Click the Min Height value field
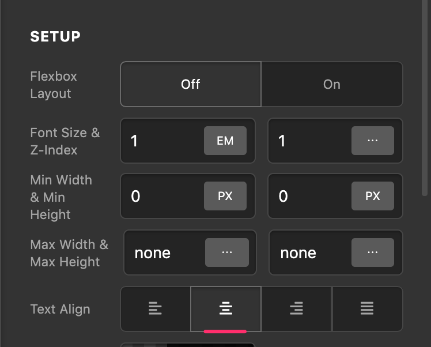 coord(310,196)
